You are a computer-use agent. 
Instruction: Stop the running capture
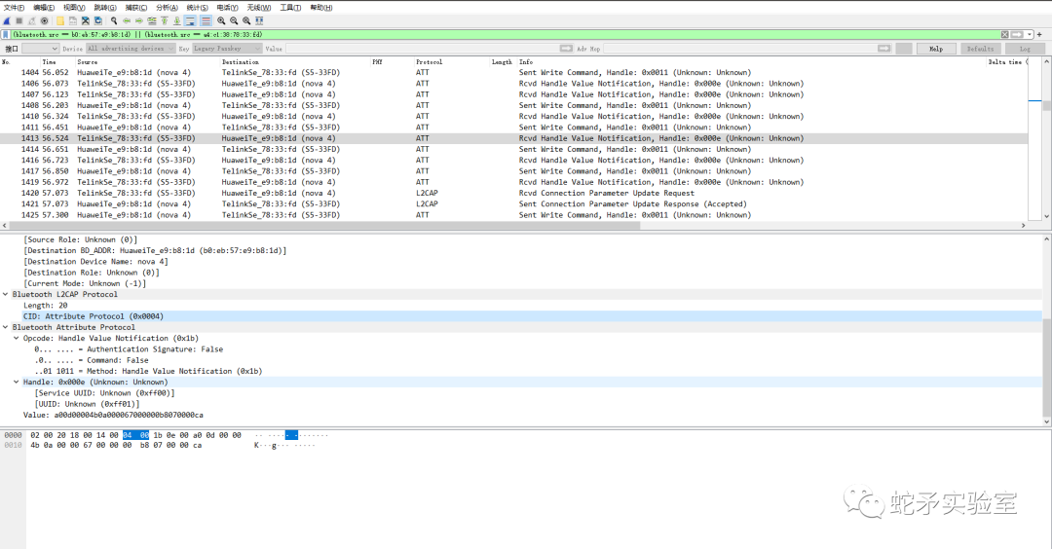(19, 20)
